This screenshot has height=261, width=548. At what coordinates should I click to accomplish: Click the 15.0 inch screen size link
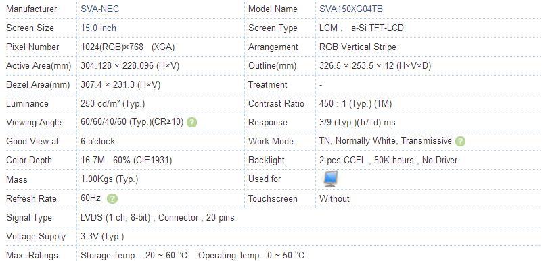click(x=98, y=28)
